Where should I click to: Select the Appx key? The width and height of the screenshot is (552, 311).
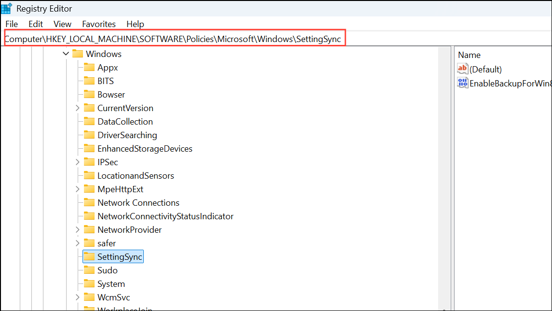(x=108, y=67)
